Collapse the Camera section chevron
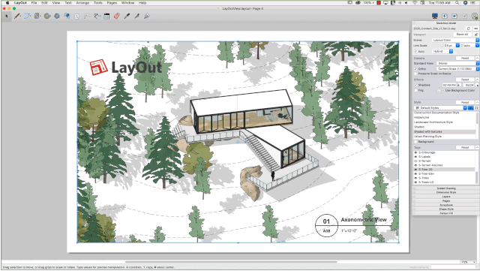The image size is (480, 271). pos(477,58)
